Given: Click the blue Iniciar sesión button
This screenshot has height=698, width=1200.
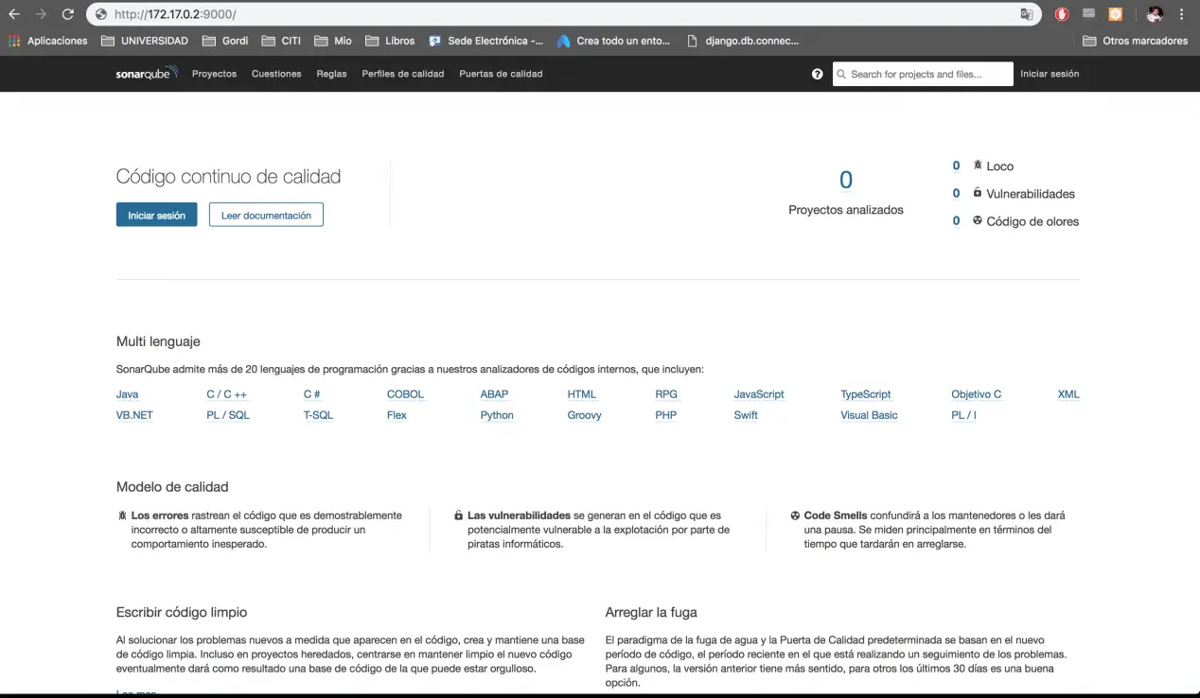Looking at the screenshot, I should (x=156, y=215).
